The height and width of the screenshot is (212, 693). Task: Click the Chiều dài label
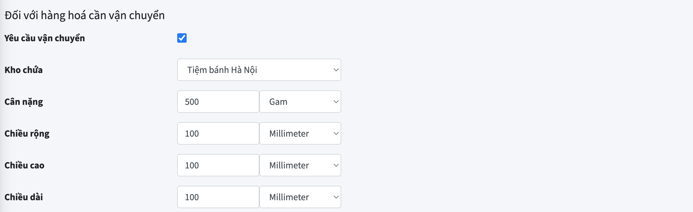tap(24, 197)
